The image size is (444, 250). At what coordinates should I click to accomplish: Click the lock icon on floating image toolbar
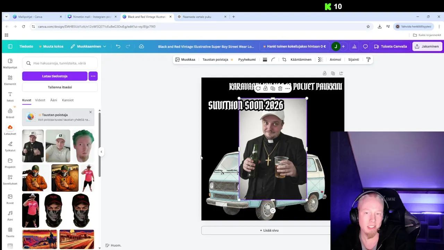(x=265, y=89)
